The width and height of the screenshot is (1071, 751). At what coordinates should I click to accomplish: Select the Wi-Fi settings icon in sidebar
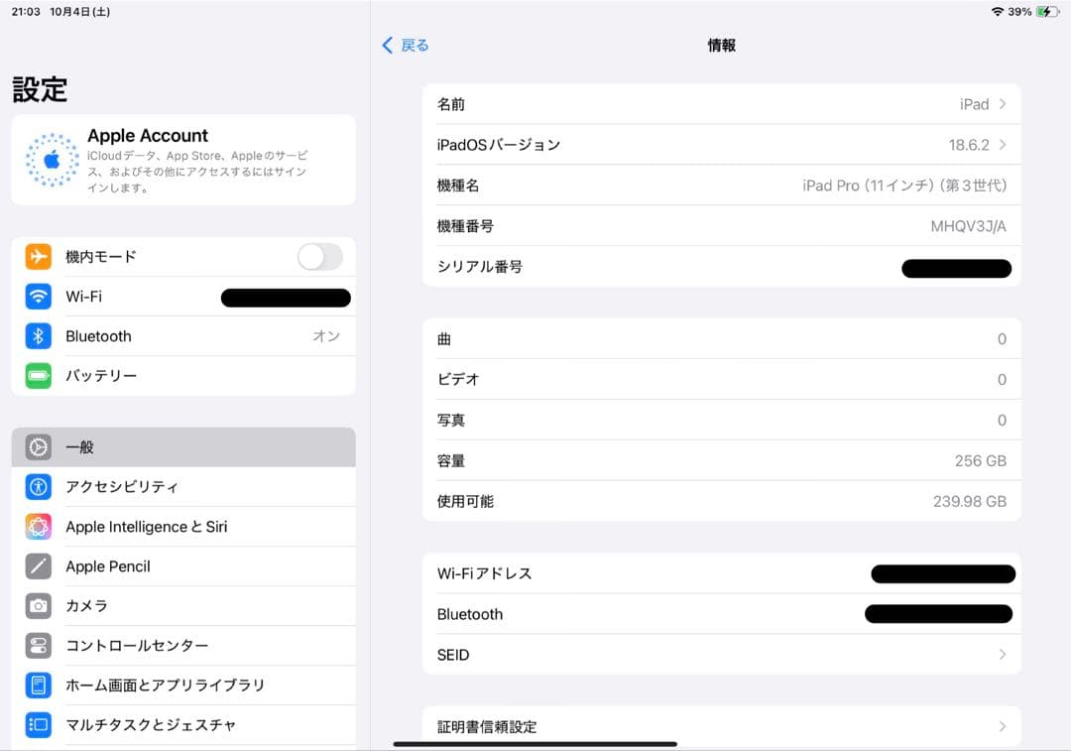[39, 296]
